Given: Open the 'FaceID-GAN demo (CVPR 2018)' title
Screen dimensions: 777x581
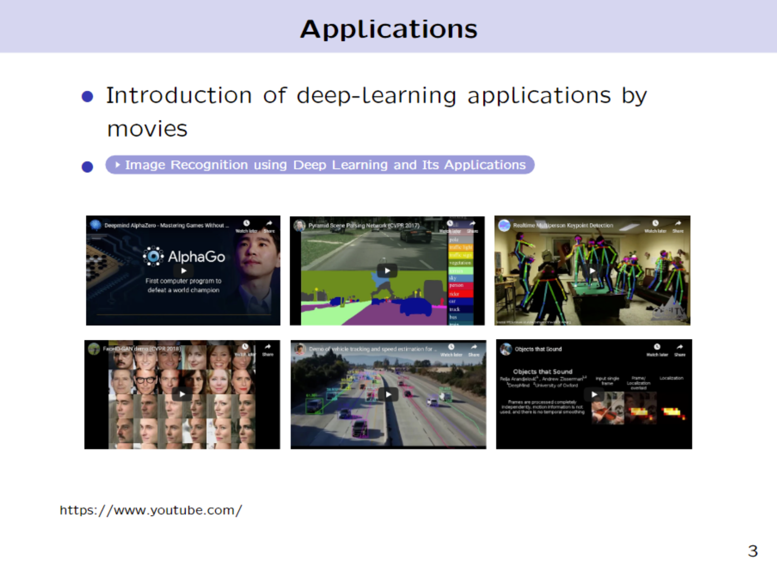Looking at the screenshot, I should click(142, 349).
